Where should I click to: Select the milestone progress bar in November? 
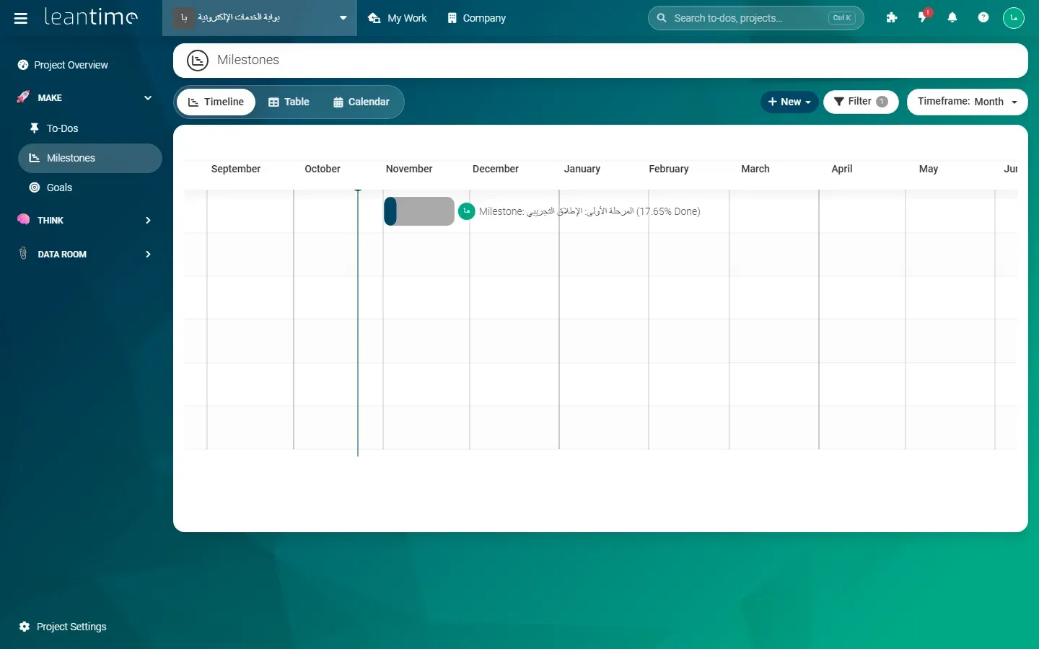tap(419, 211)
